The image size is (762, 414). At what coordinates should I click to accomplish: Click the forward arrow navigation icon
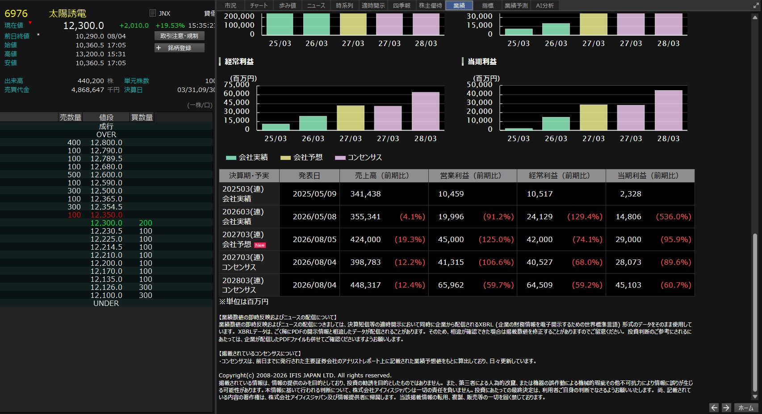[x=726, y=408]
